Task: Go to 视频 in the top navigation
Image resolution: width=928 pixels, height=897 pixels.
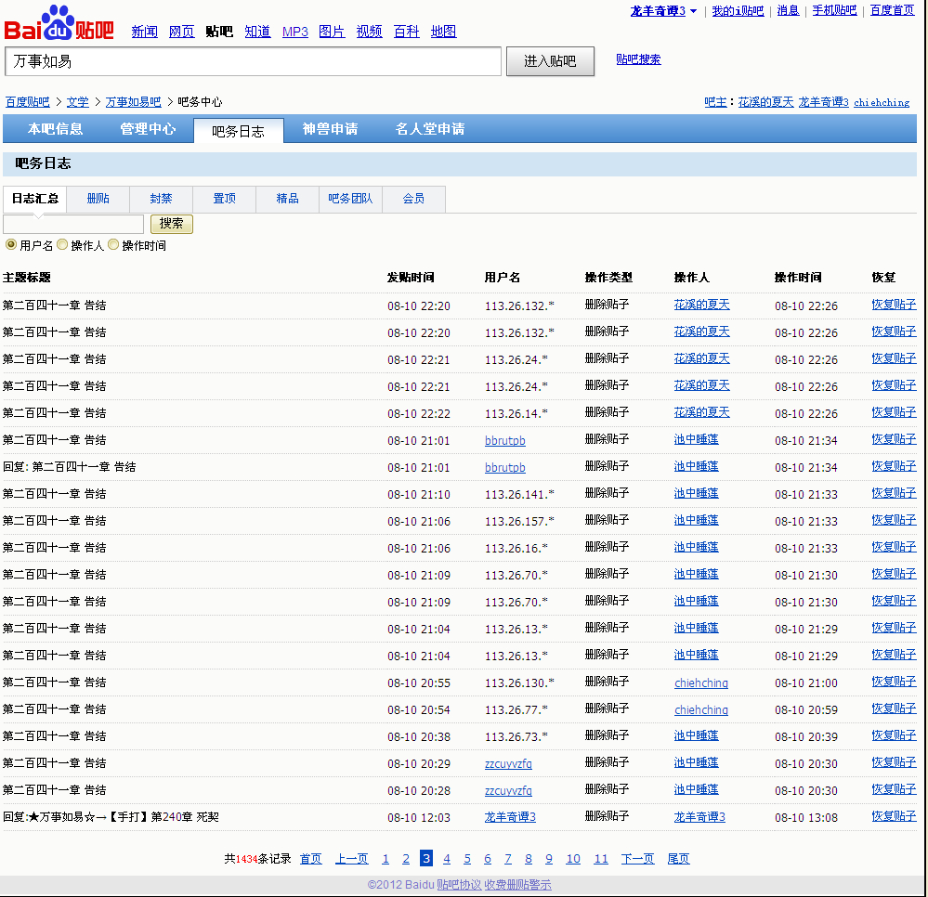Action: pyautogui.click(x=370, y=32)
